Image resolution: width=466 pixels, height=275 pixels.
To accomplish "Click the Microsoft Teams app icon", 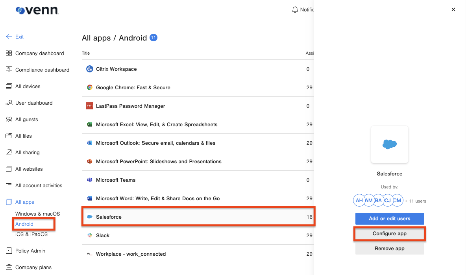I will tap(89, 180).
